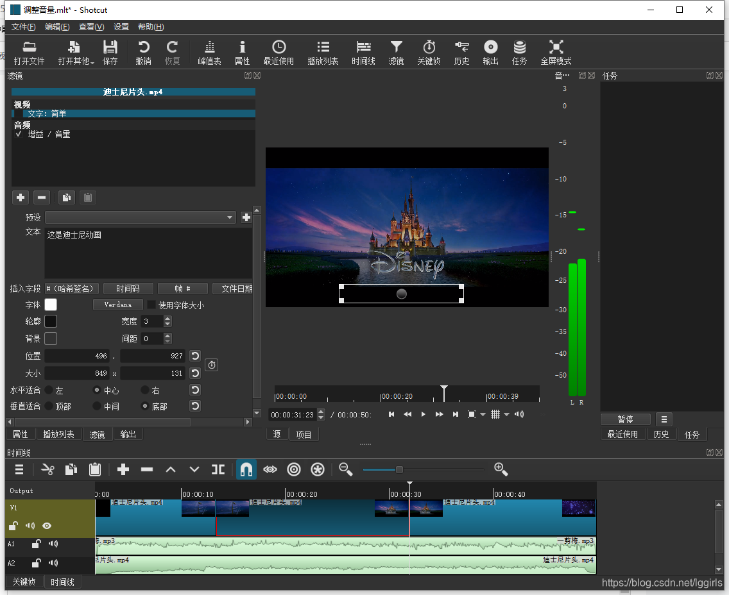The image size is (729, 595).
Task: Open the 文件(F) menu
Action: click(23, 27)
